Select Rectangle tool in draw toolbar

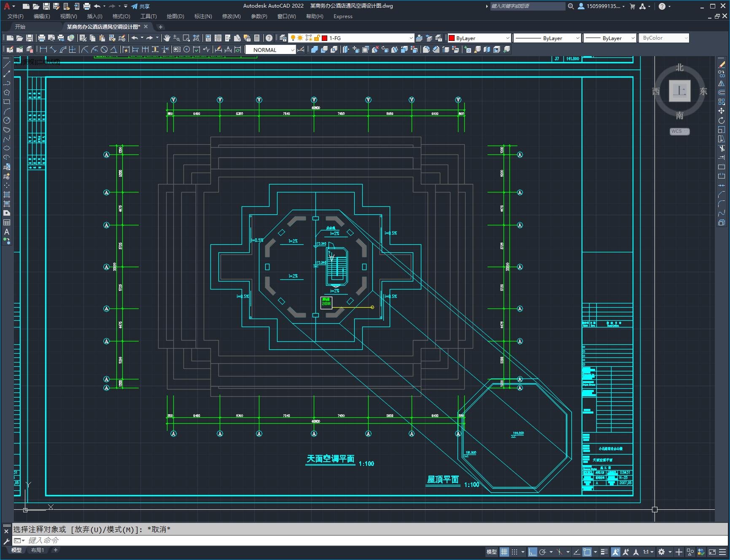coord(7,102)
